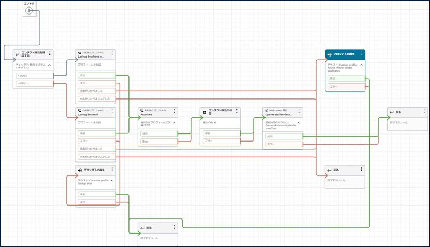This screenshot has width=430, height=247.
Task: Select the 一致なし output on attribute check block
Action: click(x=33, y=84)
